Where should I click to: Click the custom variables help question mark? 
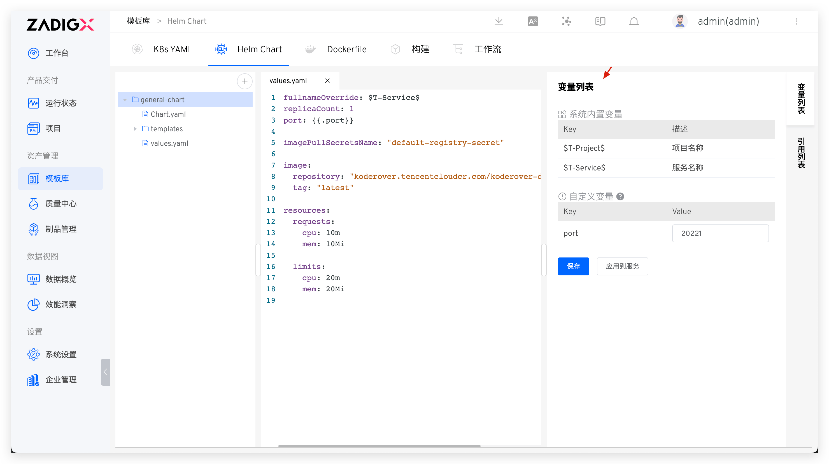click(620, 196)
